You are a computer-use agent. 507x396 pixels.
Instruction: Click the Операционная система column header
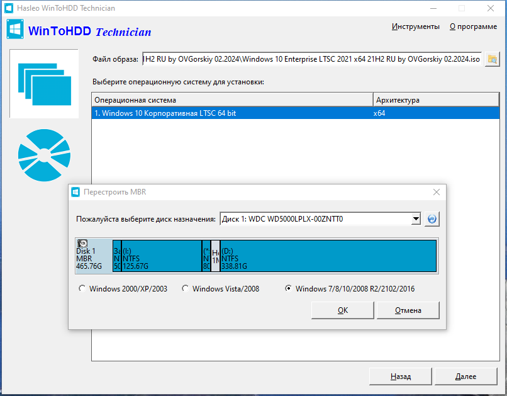click(x=232, y=100)
